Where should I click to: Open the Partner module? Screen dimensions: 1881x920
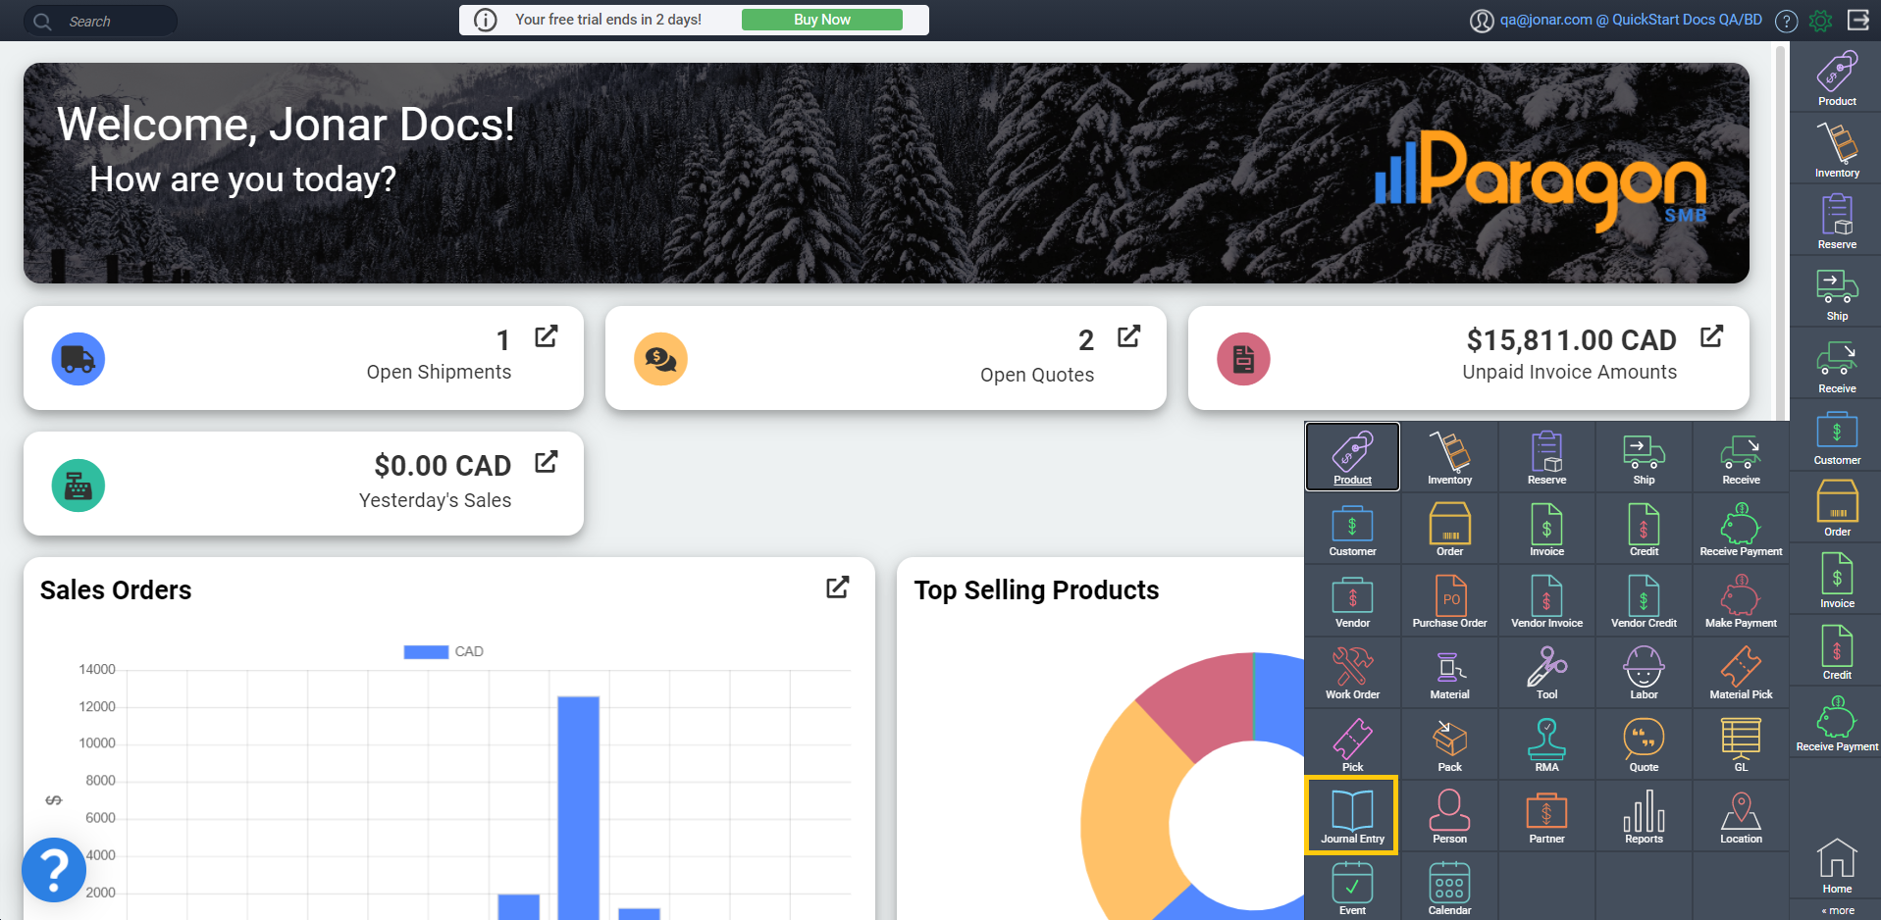pyautogui.click(x=1546, y=816)
